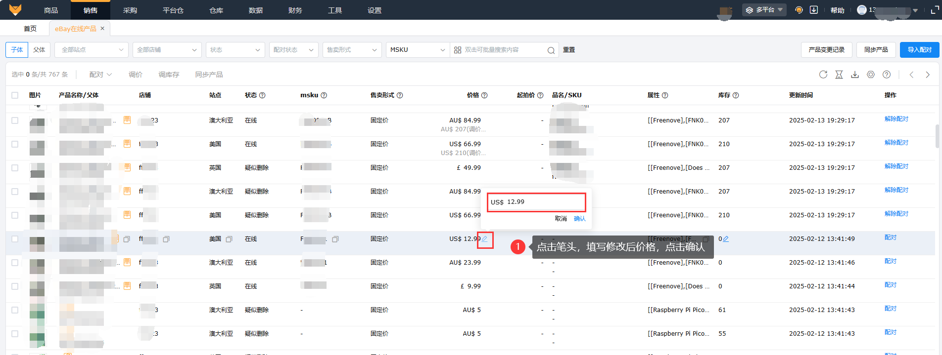Switch to the 父体 tab
Image resolution: width=942 pixels, height=355 pixels.
(x=39, y=50)
